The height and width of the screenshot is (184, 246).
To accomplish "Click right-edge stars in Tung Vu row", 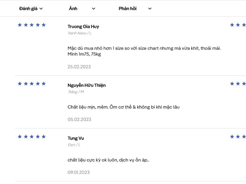I will coord(238,136).
